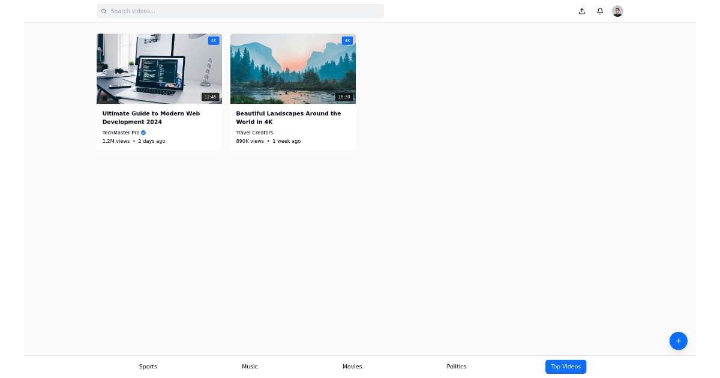Open notifications via the bell icon
This screenshot has width=720, height=378.
pyautogui.click(x=599, y=11)
